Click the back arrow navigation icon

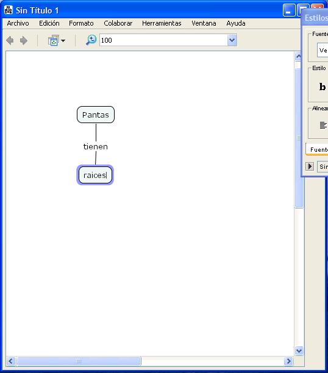(10, 40)
